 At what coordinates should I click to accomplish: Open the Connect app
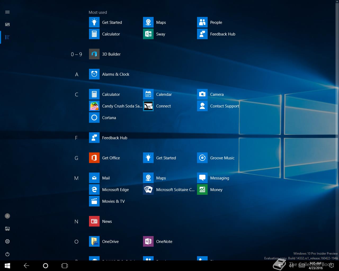tap(169, 106)
